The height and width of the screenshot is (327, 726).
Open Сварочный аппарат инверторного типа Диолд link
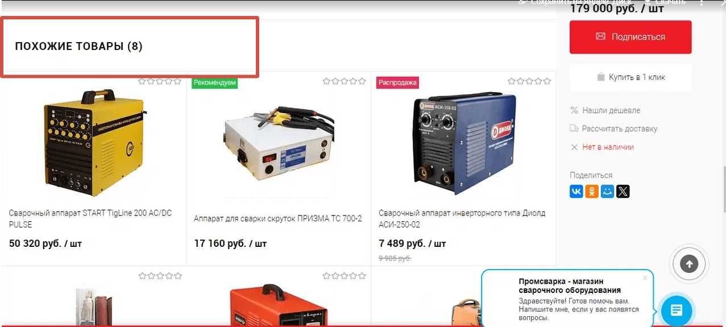pyautogui.click(x=462, y=219)
